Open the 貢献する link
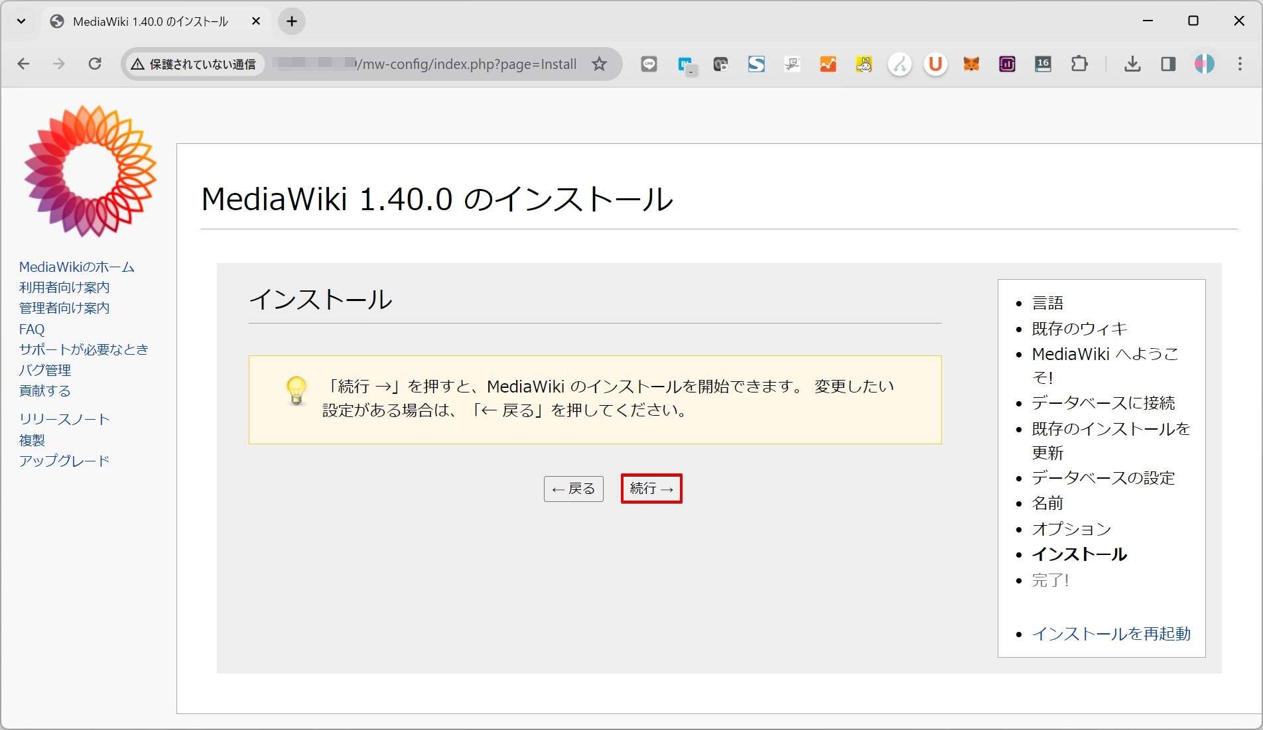This screenshot has height=730, width=1263. [x=45, y=391]
